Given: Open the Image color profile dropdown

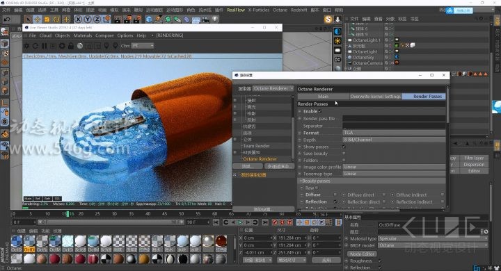Looking at the screenshot, I should [394, 167].
